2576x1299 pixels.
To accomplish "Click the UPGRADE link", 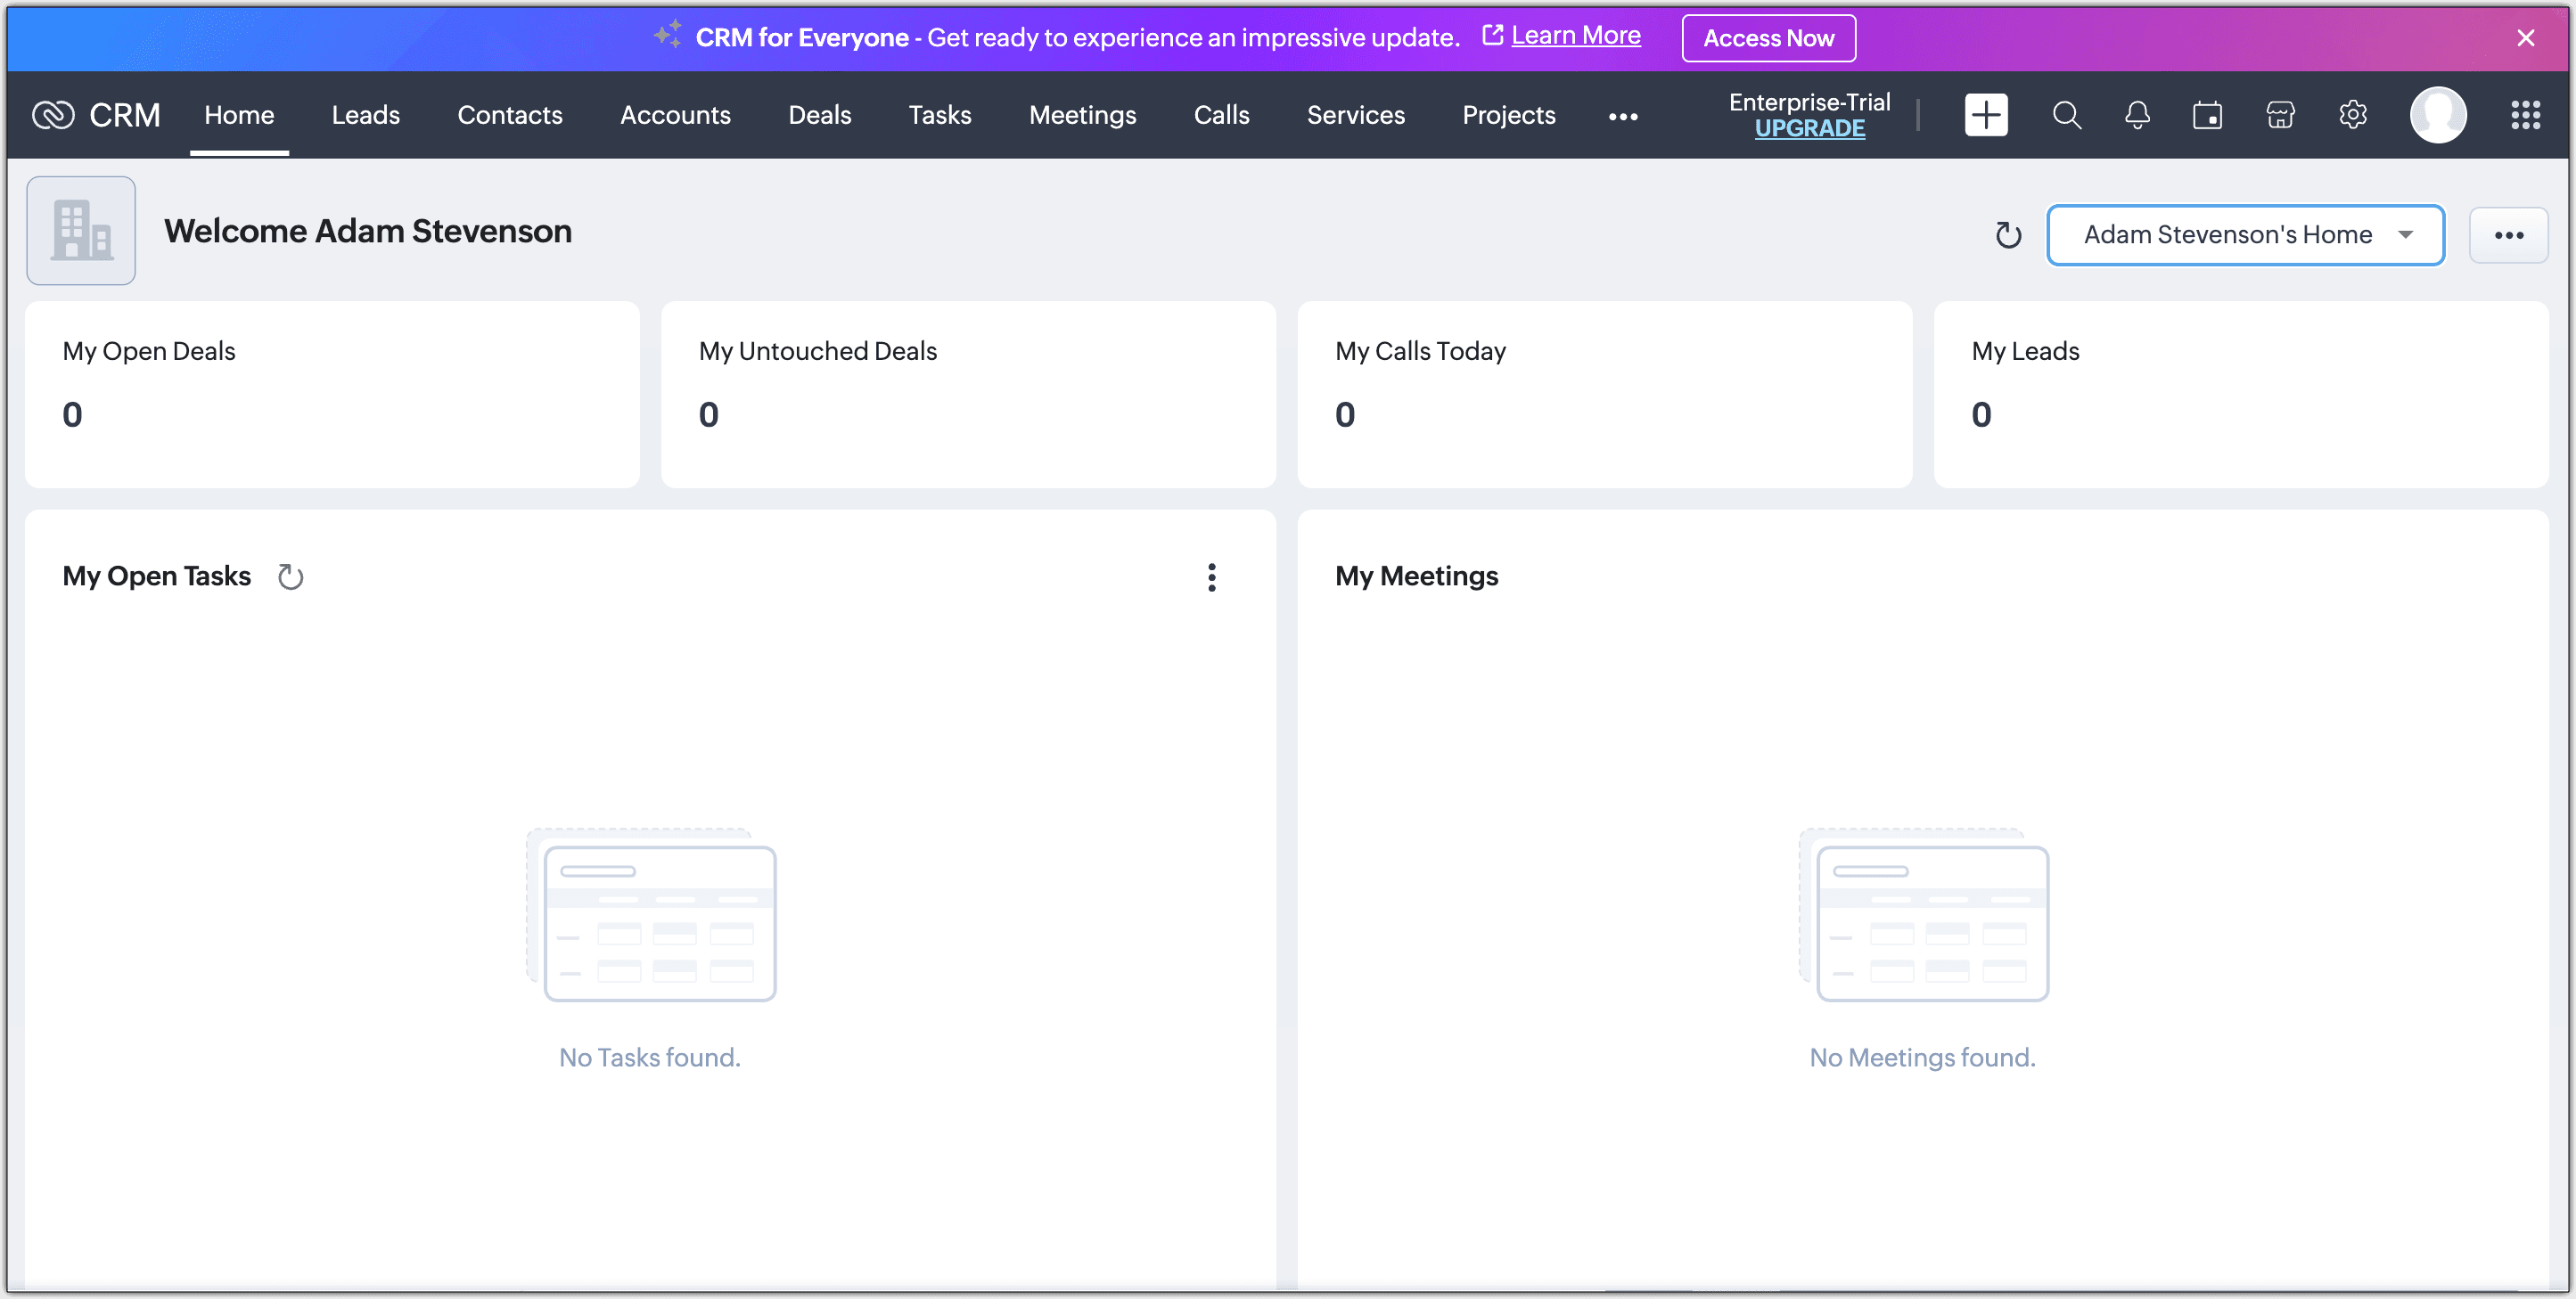I will (1809, 129).
